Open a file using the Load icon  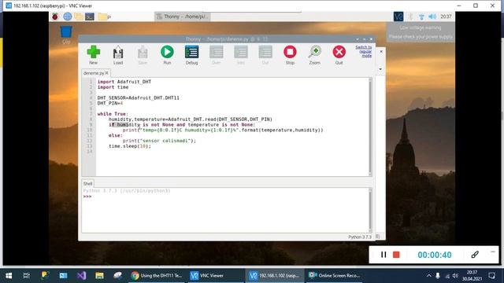pyautogui.click(x=118, y=55)
